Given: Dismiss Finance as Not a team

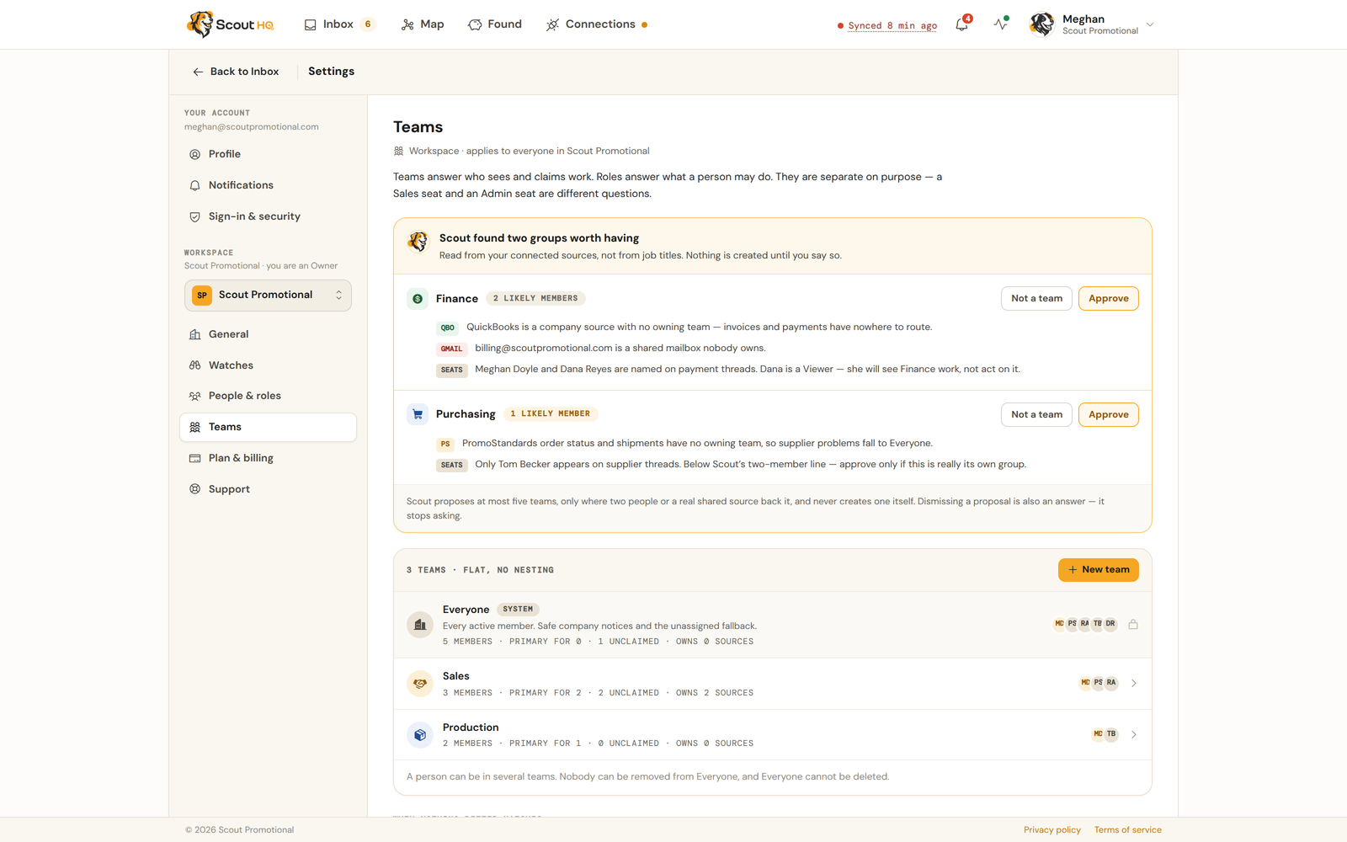Looking at the screenshot, I should pos(1036,298).
